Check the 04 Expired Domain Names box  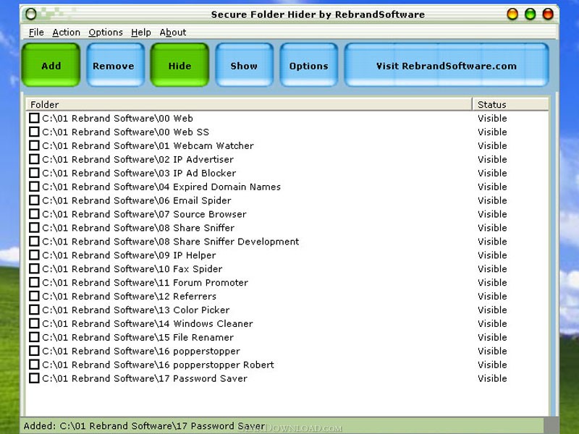click(34, 187)
